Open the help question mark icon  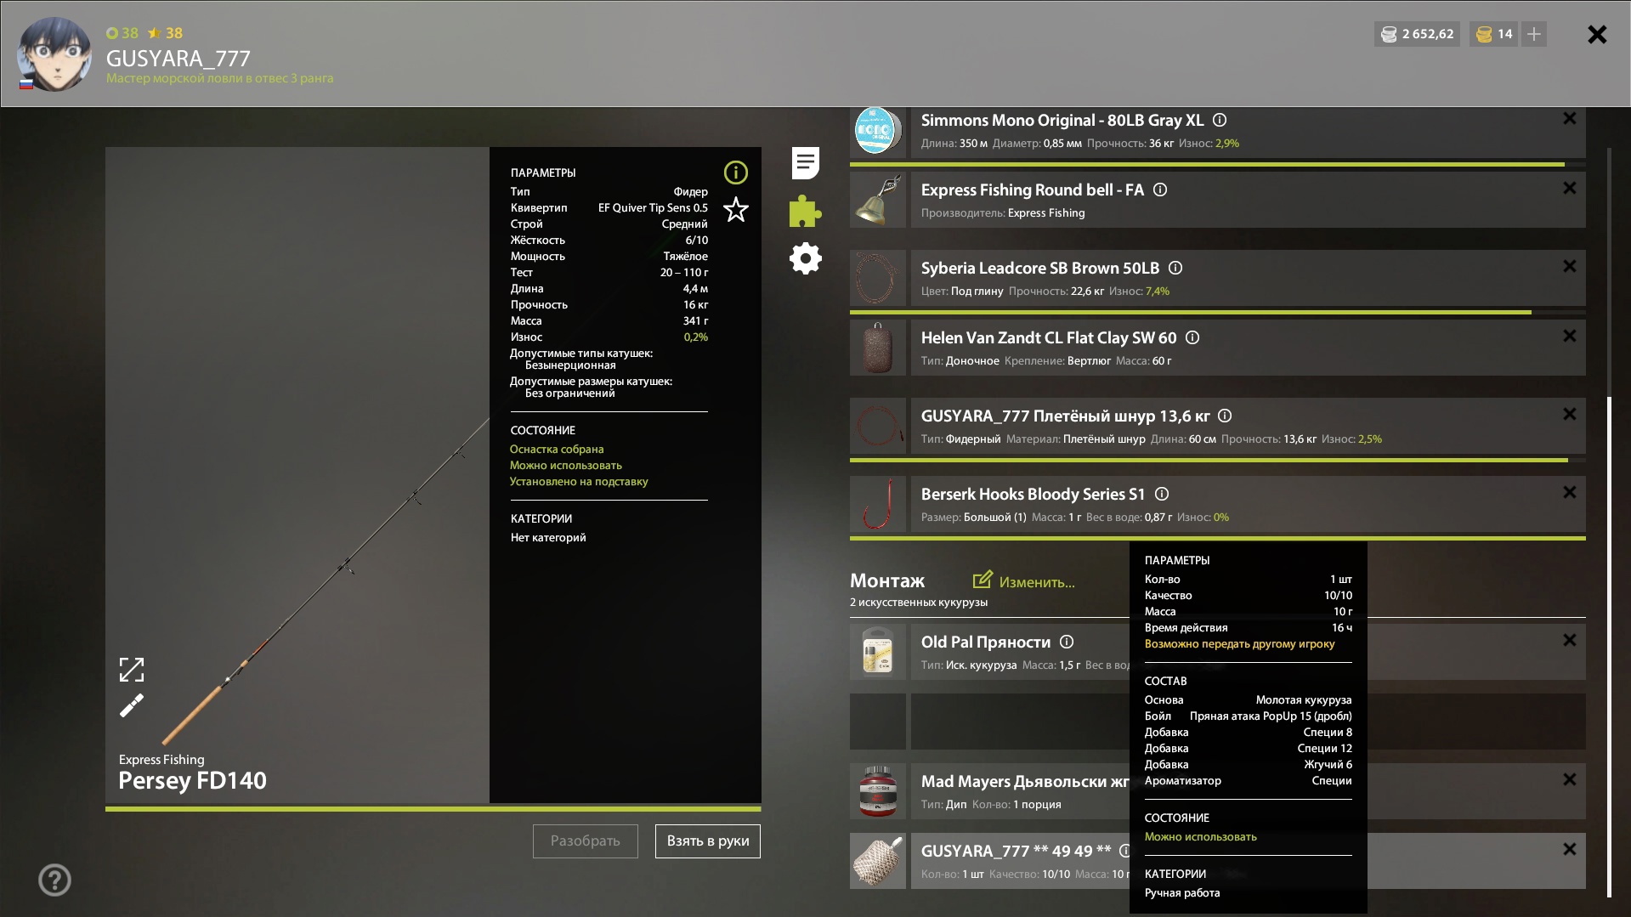(54, 880)
